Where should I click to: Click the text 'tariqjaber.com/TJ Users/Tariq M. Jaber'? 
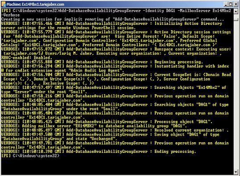(48, 53)
